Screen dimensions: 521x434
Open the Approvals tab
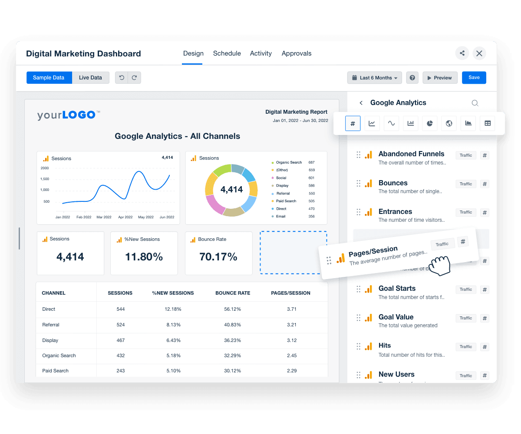297,53
